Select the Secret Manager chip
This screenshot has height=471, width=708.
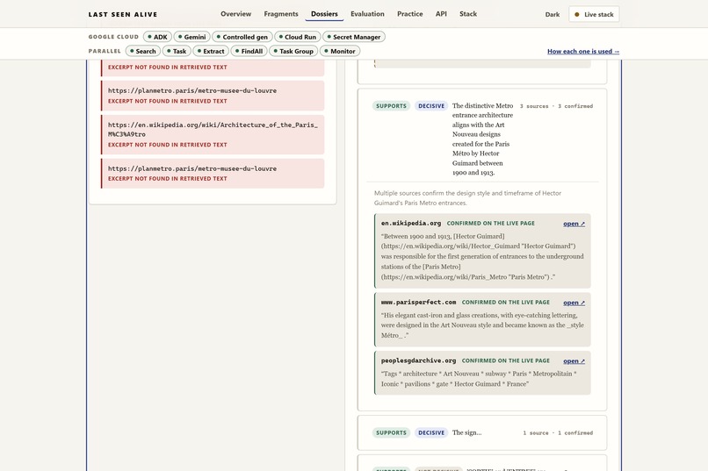coord(354,37)
